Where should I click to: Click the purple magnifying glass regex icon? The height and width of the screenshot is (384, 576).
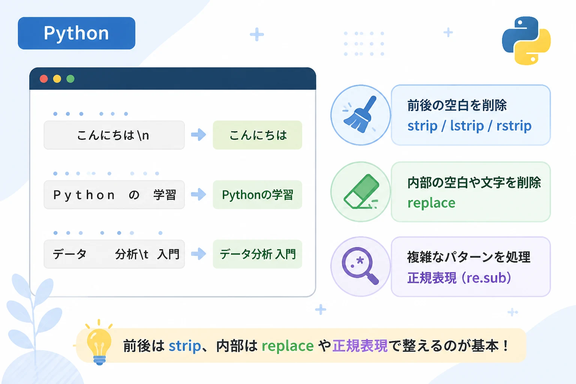[x=360, y=266]
